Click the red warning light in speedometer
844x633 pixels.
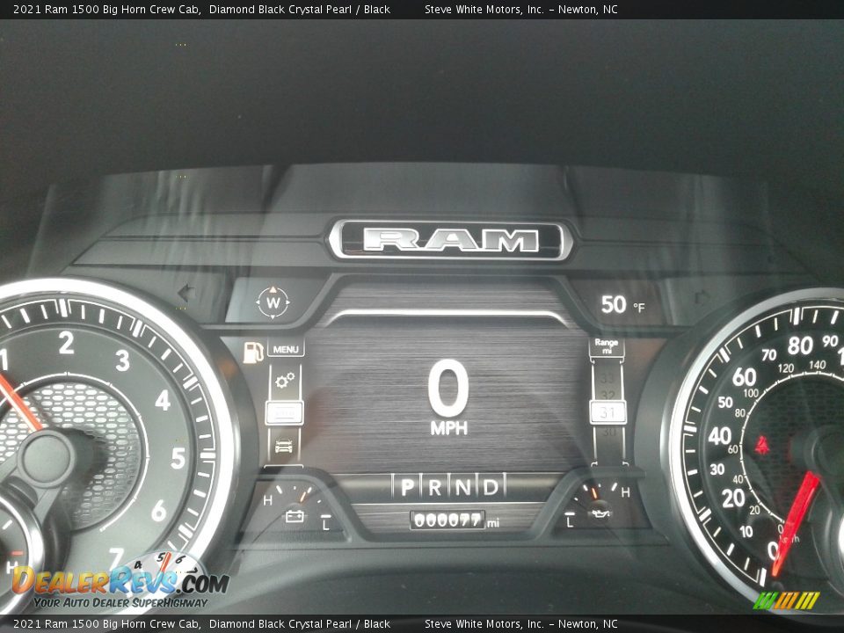(761, 445)
